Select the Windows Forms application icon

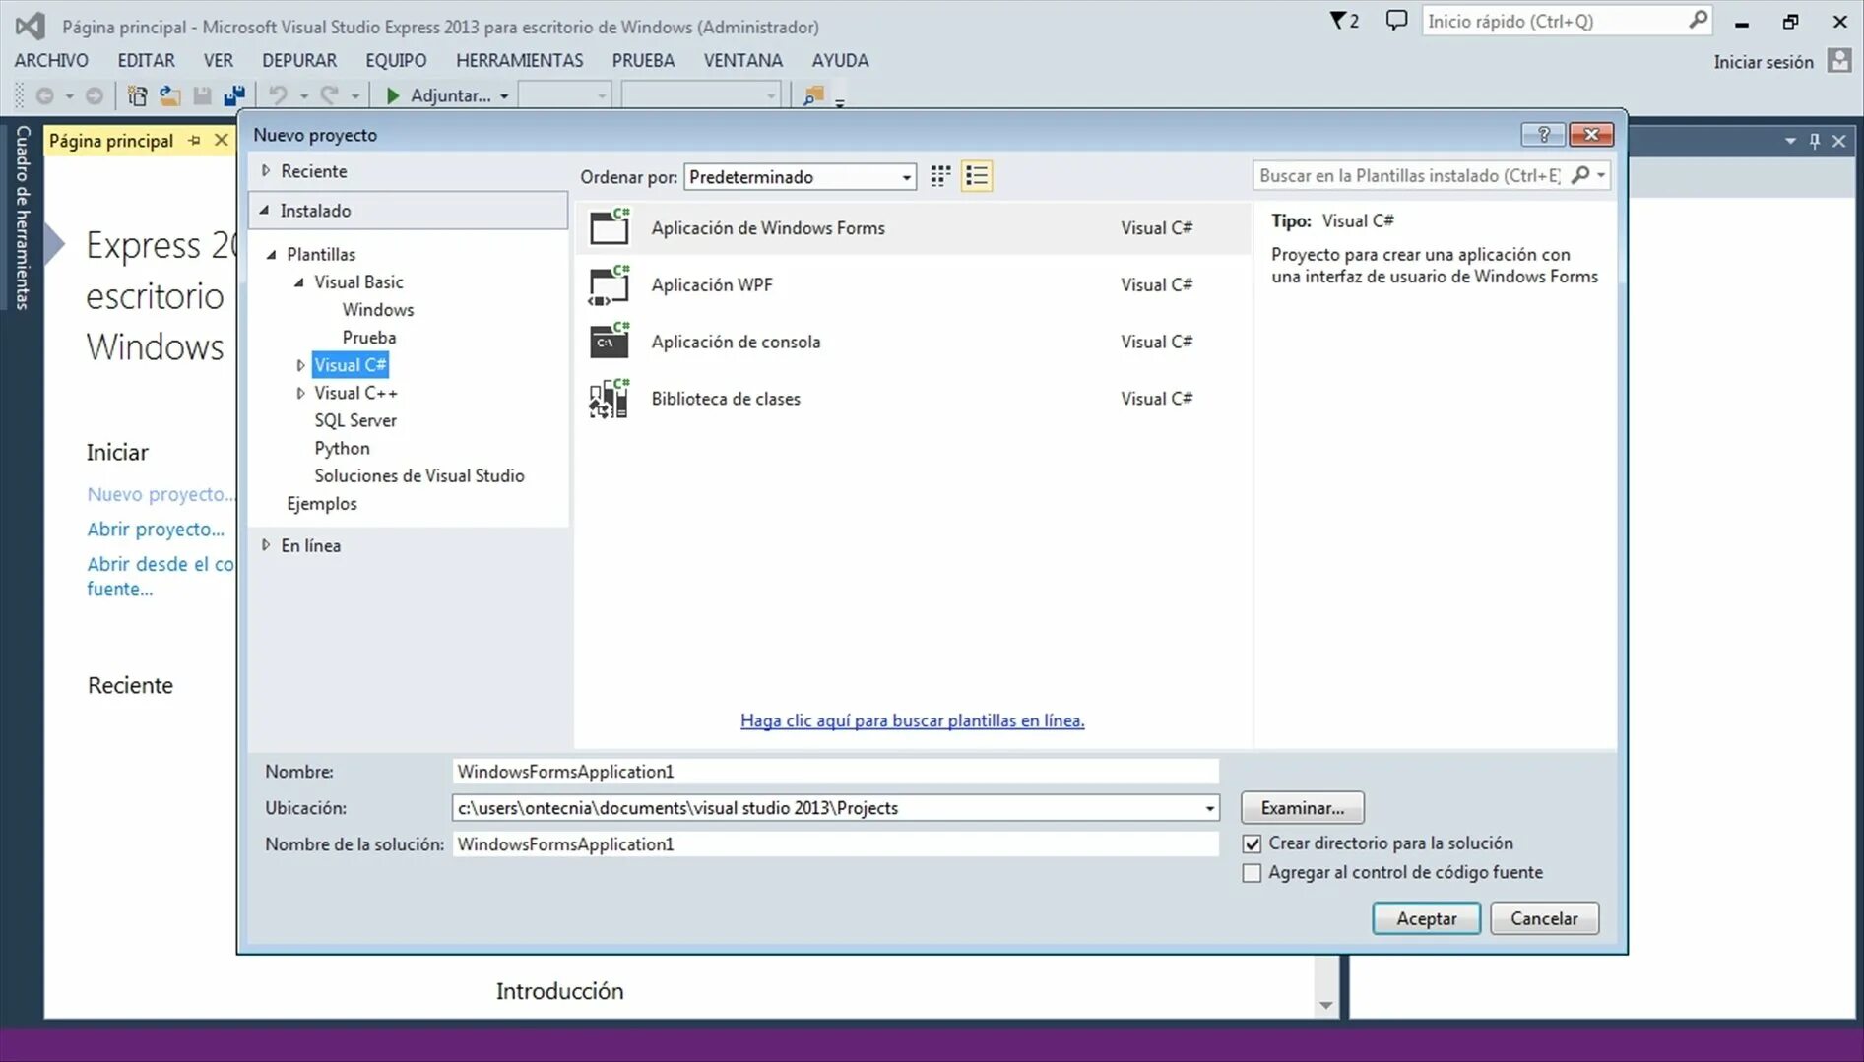pyautogui.click(x=610, y=226)
